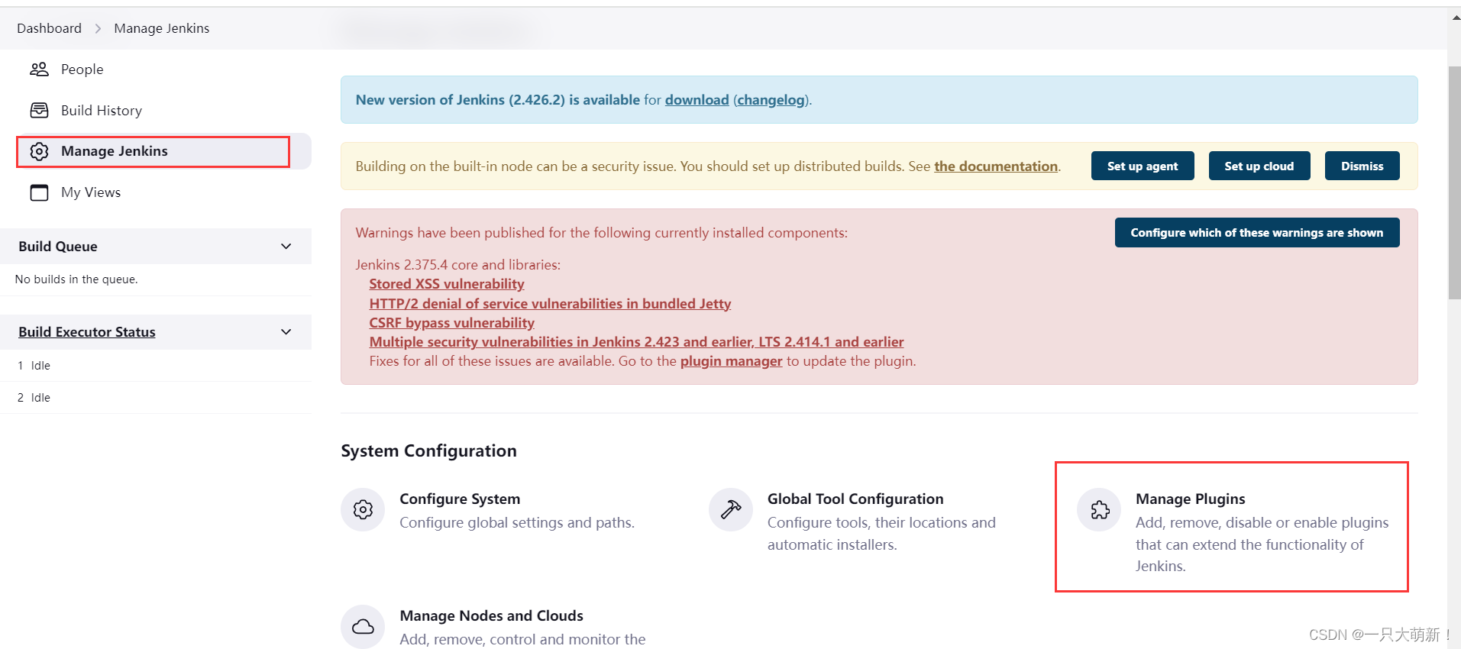Open Manage Plugins

click(1190, 499)
